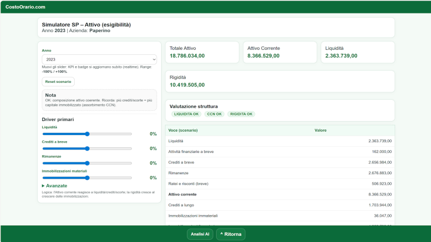Click the Rimanenze slider handle
Viewport: 431px width, 242px height.
pyautogui.click(x=87, y=163)
